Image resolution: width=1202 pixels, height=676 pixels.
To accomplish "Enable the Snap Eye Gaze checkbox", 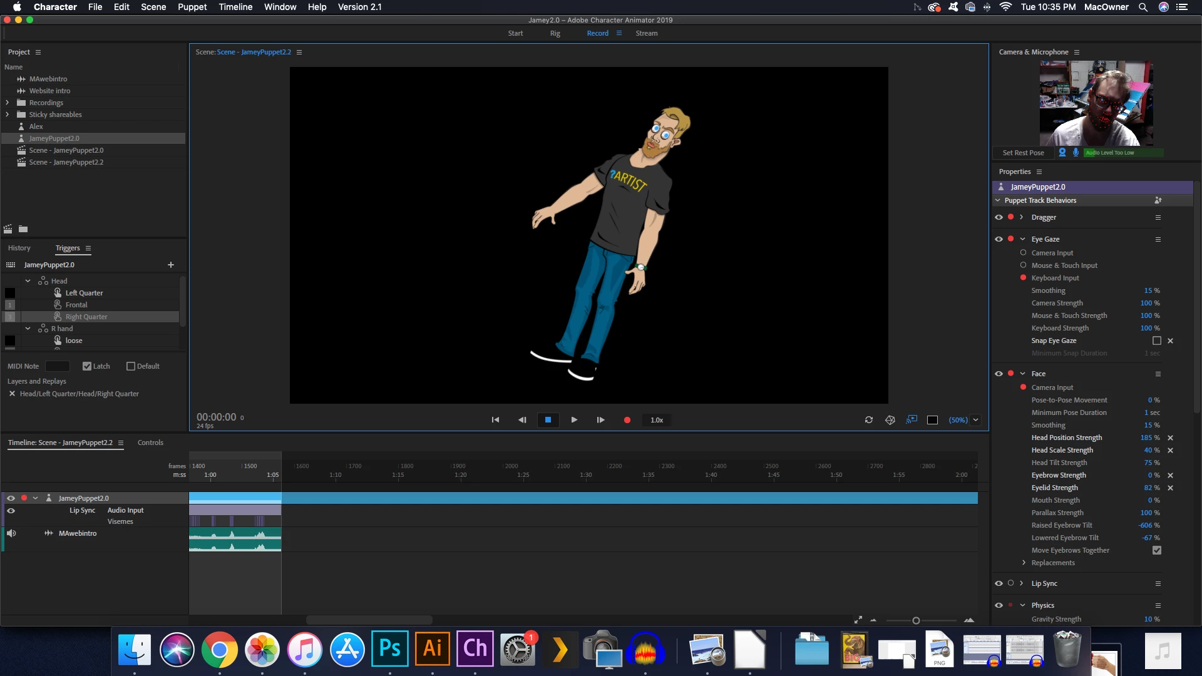I will click(1157, 341).
